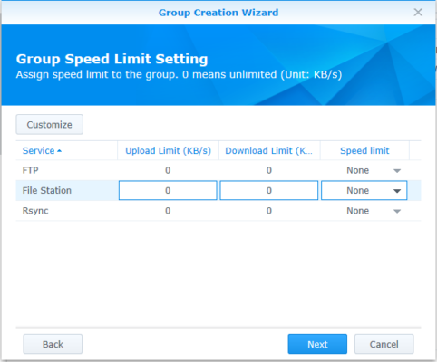Image resolution: width=437 pixels, height=362 pixels.
Task: Go to the next wizard step
Action: pos(317,344)
